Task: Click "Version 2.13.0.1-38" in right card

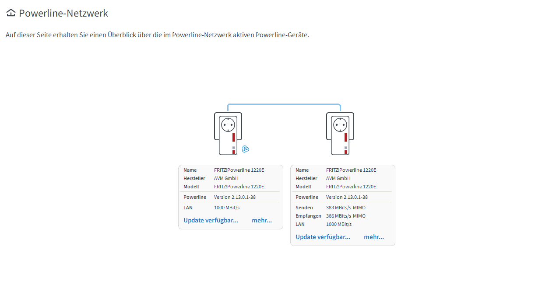Action: tap(347, 197)
